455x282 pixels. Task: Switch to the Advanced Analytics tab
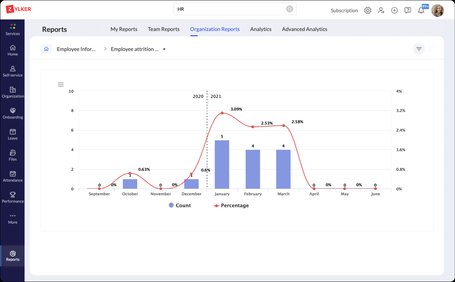[x=304, y=29]
